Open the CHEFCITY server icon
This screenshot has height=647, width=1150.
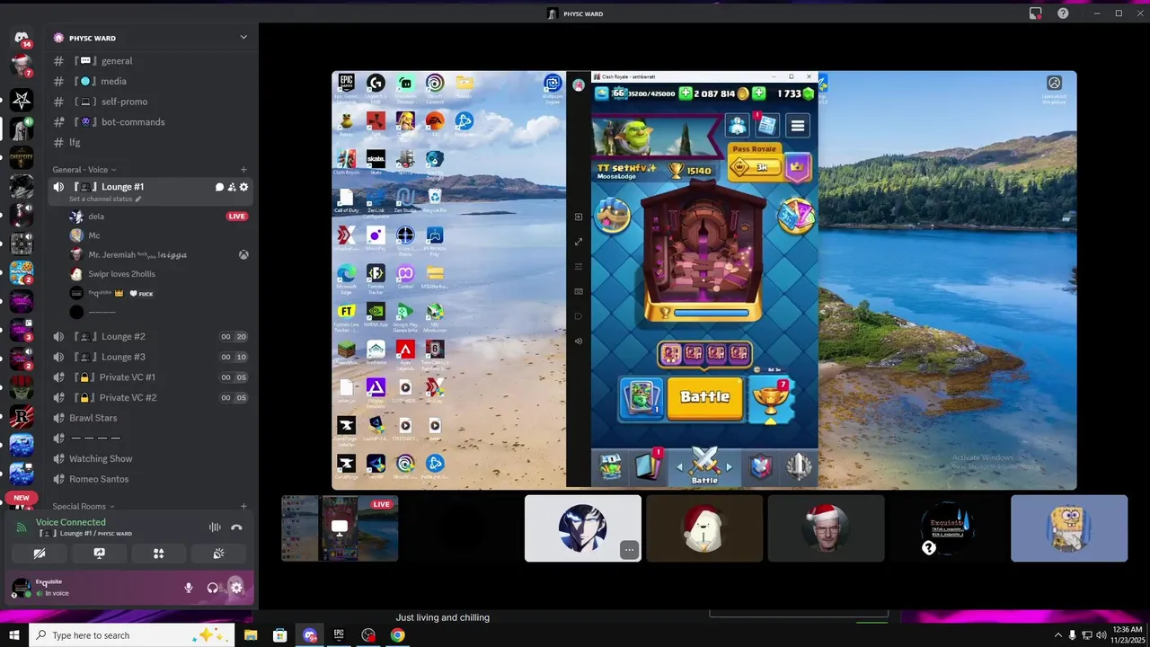click(x=22, y=157)
